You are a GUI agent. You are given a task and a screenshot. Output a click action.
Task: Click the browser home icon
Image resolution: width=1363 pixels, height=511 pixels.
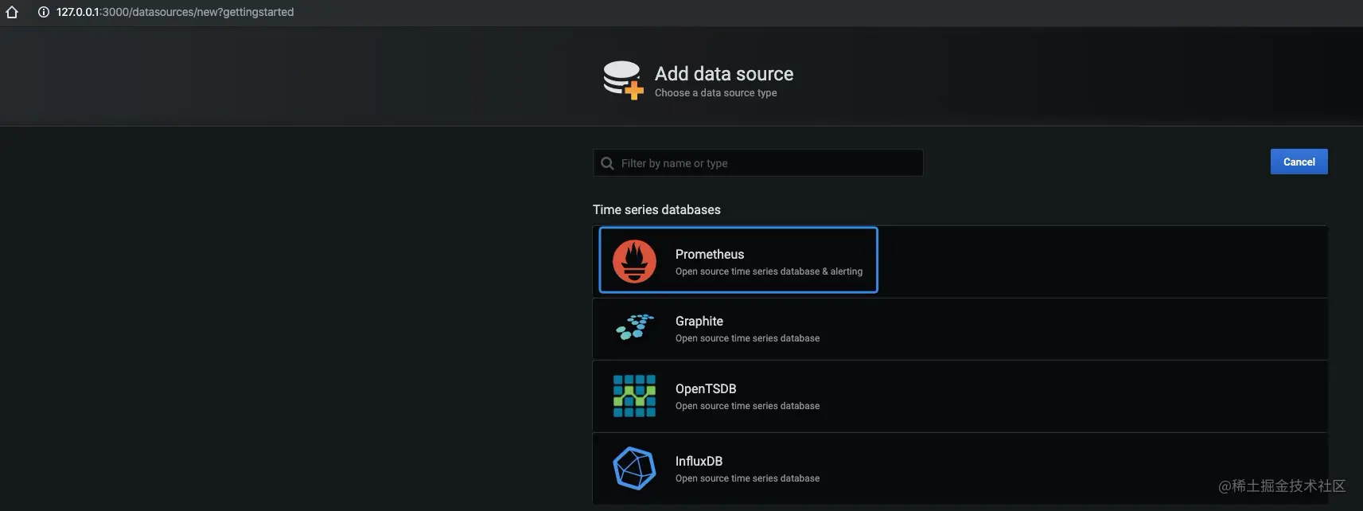12,12
